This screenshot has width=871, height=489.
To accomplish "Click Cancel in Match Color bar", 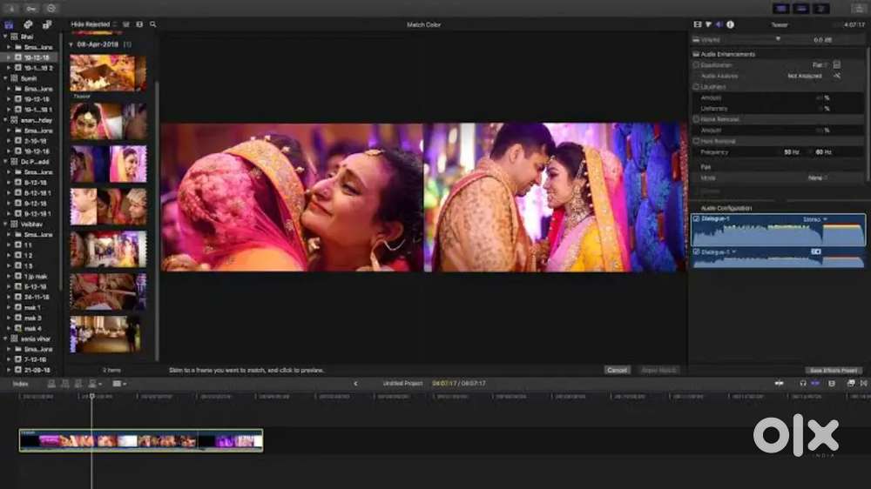I will pyautogui.click(x=617, y=370).
